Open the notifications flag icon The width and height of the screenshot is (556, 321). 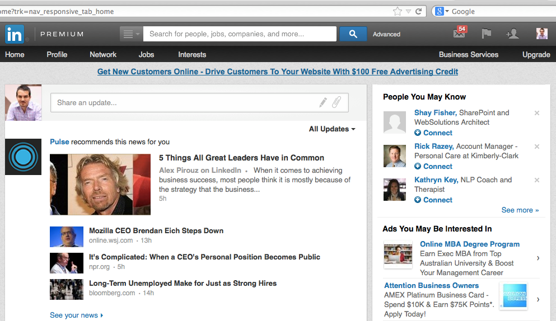tap(487, 34)
